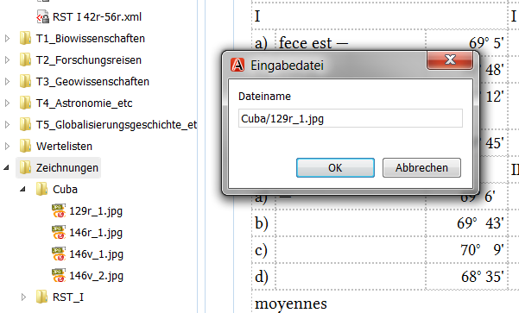Image resolution: width=519 pixels, height=313 pixels.
Task: Confirm the dialog with OK
Action: (335, 167)
